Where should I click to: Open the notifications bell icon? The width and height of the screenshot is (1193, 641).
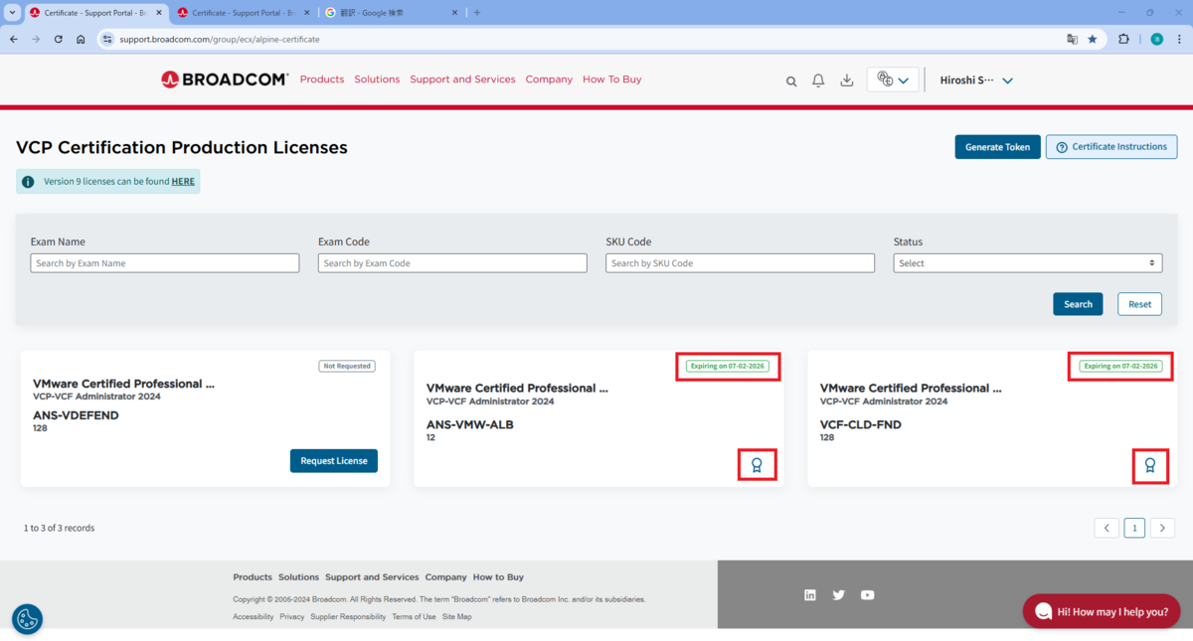click(x=818, y=80)
